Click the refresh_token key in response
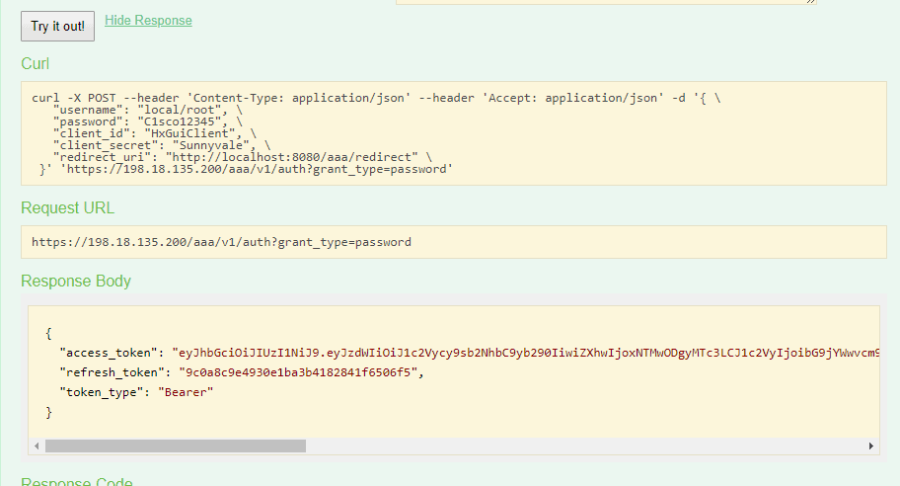The width and height of the screenshot is (900, 486). click(x=112, y=372)
